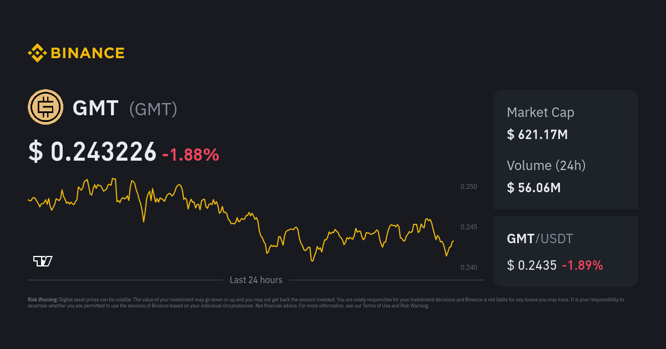Click the $ 56.06M volume value
This screenshot has height=349, width=666.
click(533, 187)
